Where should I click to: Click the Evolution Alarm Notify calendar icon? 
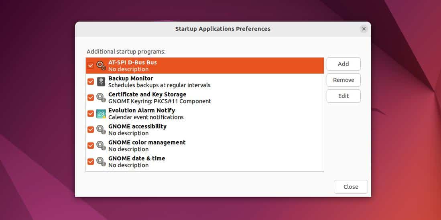[x=101, y=114]
